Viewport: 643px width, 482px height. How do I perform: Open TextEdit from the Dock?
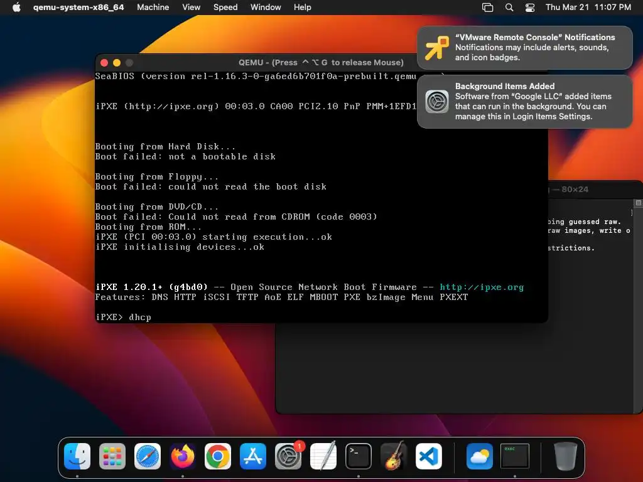coord(323,456)
